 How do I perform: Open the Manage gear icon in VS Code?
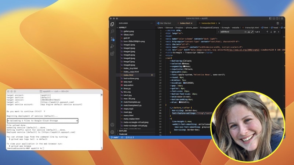pos(112,132)
